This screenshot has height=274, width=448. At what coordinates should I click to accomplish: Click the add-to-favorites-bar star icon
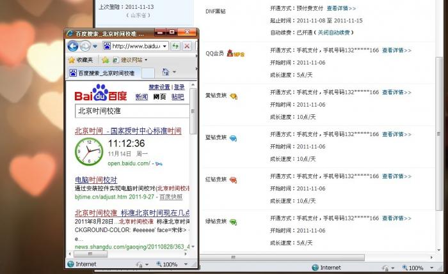tap(106, 60)
